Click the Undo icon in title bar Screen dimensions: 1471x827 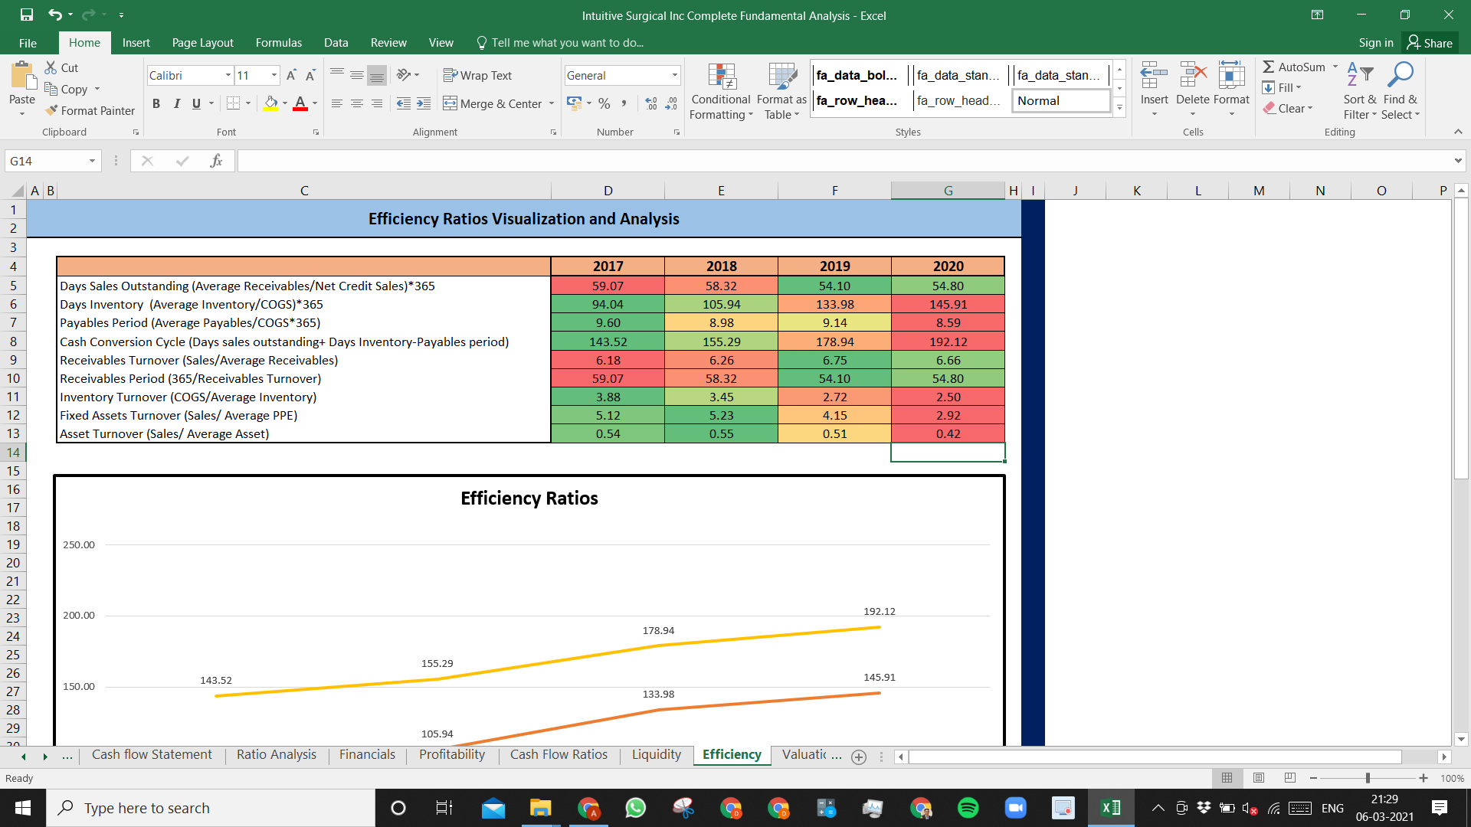pos(54,15)
